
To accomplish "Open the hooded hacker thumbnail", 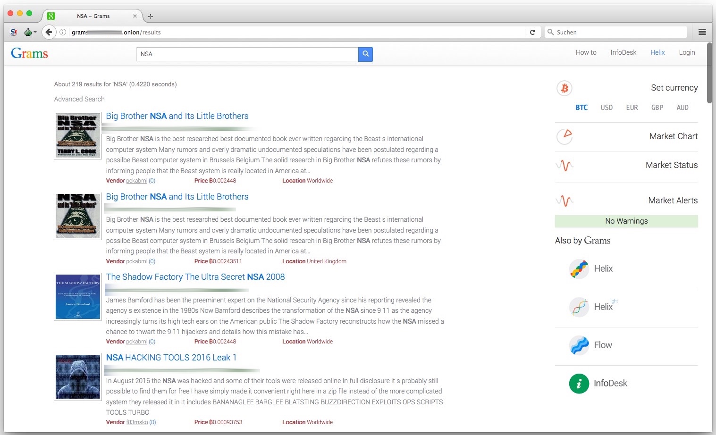I will 78,377.
